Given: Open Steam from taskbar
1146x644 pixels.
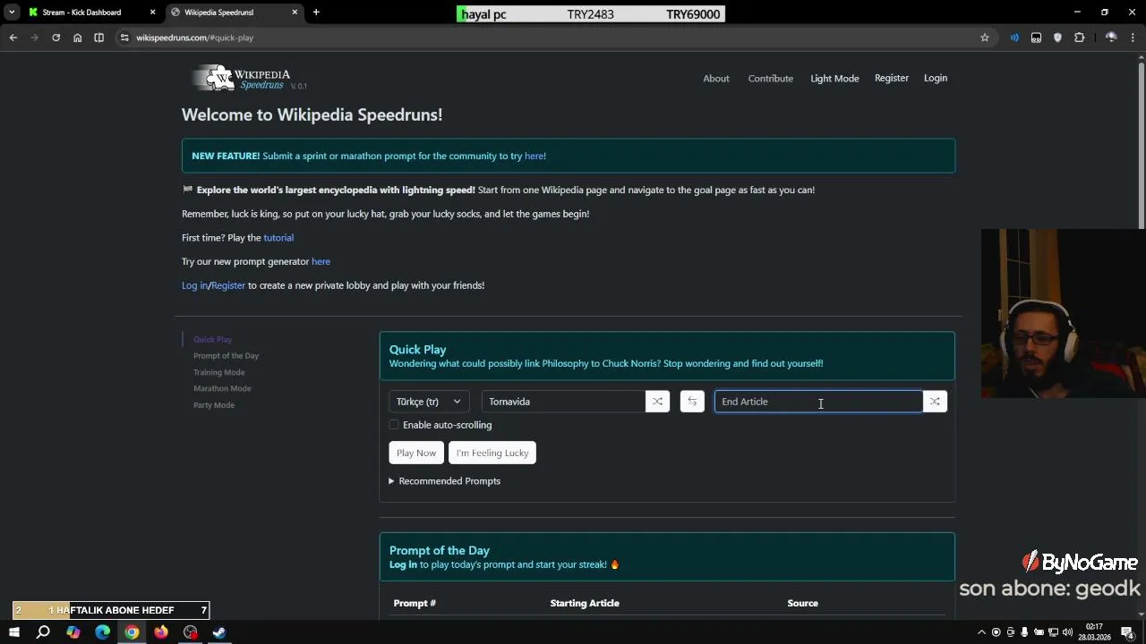Looking at the screenshot, I should point(219,632).
